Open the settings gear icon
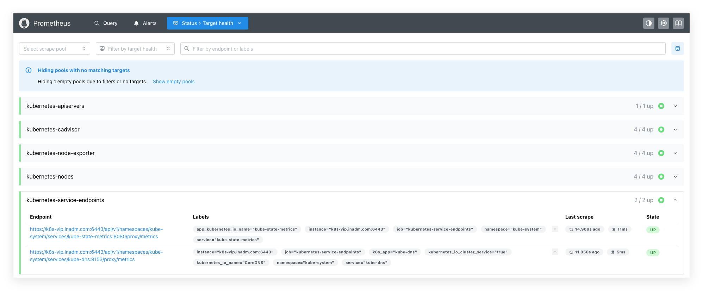703x291 pixels. point(664,23)
